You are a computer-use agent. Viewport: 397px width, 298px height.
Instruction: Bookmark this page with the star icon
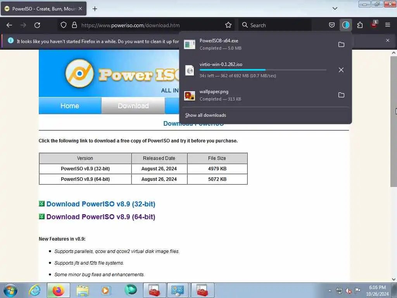[228, 25]
